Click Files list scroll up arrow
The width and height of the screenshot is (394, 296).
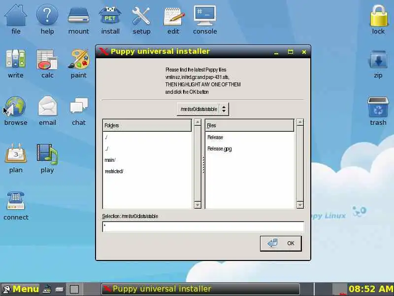click(300, 122)
